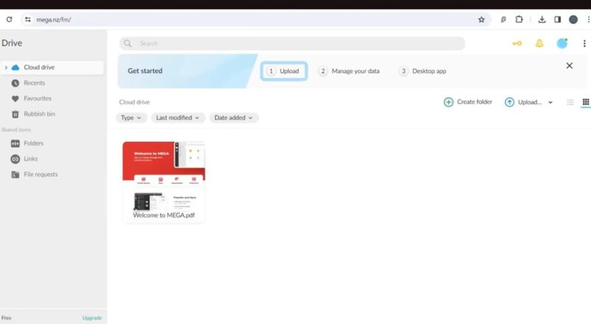This screenshot has height=324, width=591.
Task: Expand the Cloud drive tree arrow
Action: [6, 67]
